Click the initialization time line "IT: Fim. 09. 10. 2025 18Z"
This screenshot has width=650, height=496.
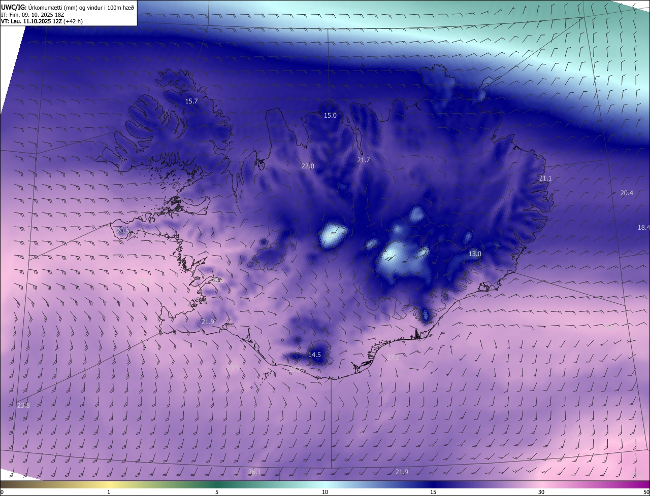(x=33, y=15)
